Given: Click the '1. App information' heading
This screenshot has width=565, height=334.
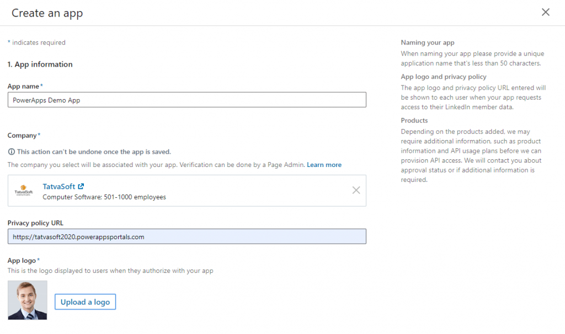Looking at the screenshot, I should 40,64.
